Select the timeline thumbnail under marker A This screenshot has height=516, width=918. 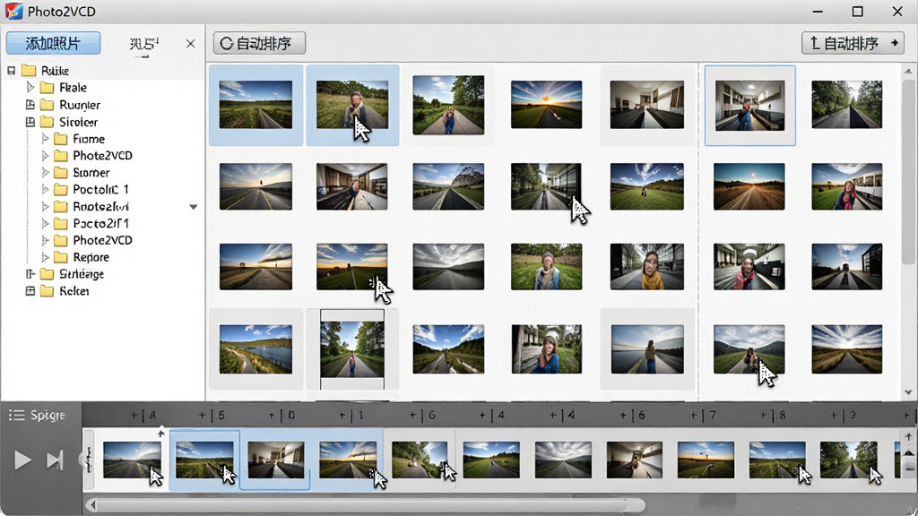click(x=133, y=460)
